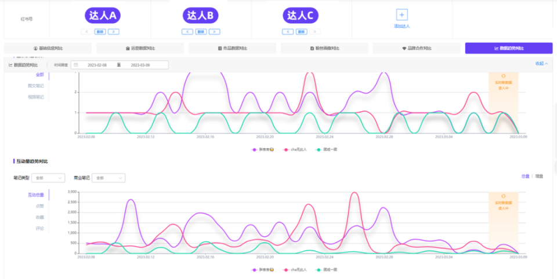Toggle the green series in the lower chart legend
This screenshot has height=279, width=557.
click(326, 270)
